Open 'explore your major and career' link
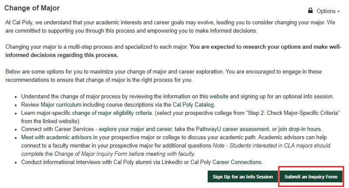This screenshot has height=188, width=349. coord(135,129)
